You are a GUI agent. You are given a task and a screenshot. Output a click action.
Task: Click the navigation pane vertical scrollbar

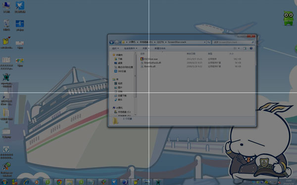pos(135,84)
